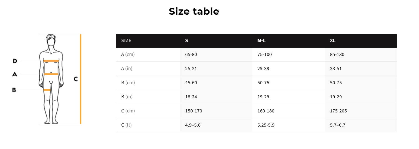Click the SIZE header cell
The height and width of the screenshot is (149, 419).
pos(126,40)
